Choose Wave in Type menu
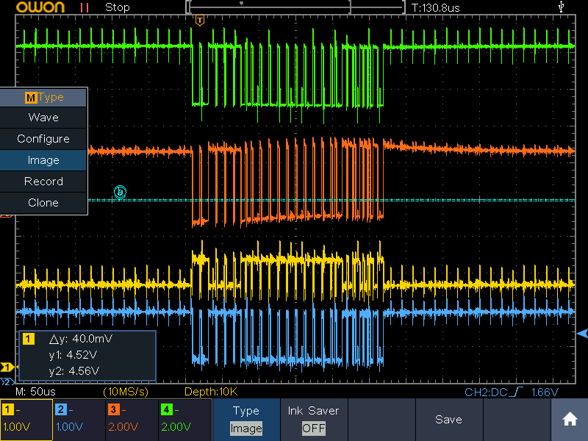Viewport: 588px width, 441px height. pyautogui.click(x=43, y=118)
